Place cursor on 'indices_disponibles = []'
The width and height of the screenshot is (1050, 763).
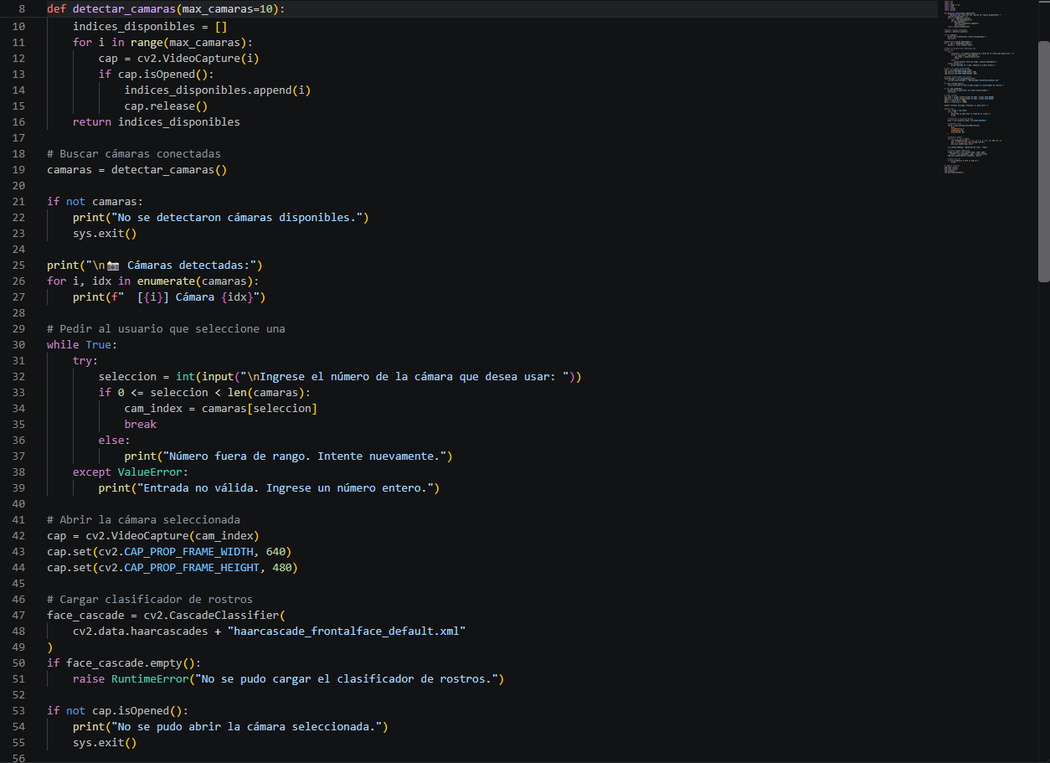[150, 26]
